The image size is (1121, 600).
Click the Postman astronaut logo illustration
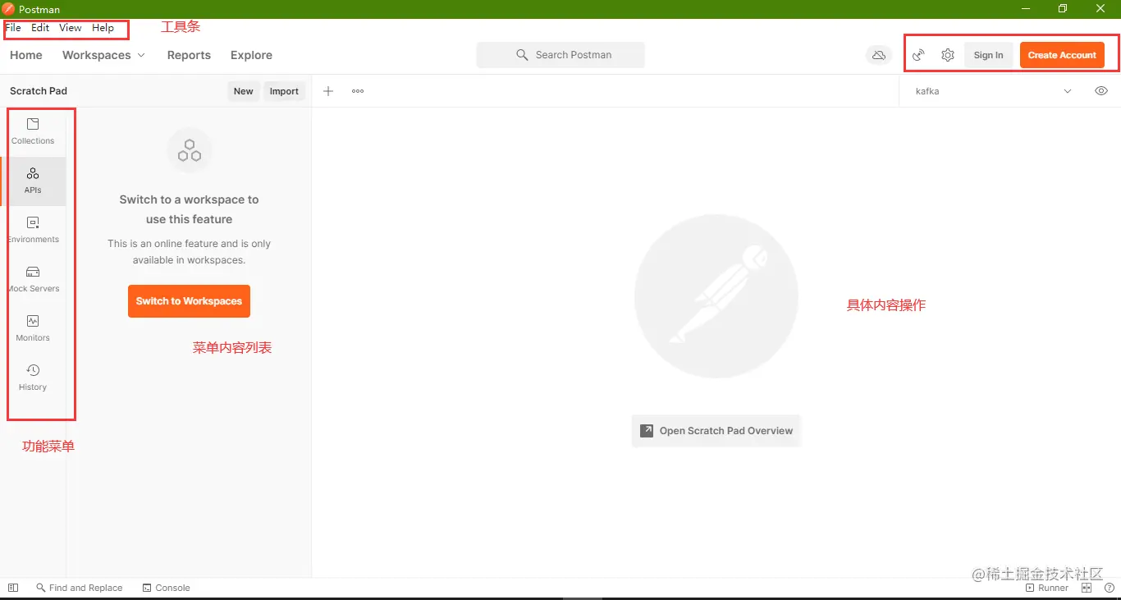click(716, 296)
